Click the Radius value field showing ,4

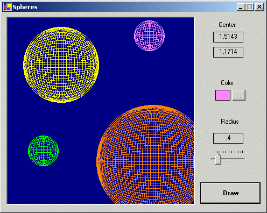[x=228, y=138]
